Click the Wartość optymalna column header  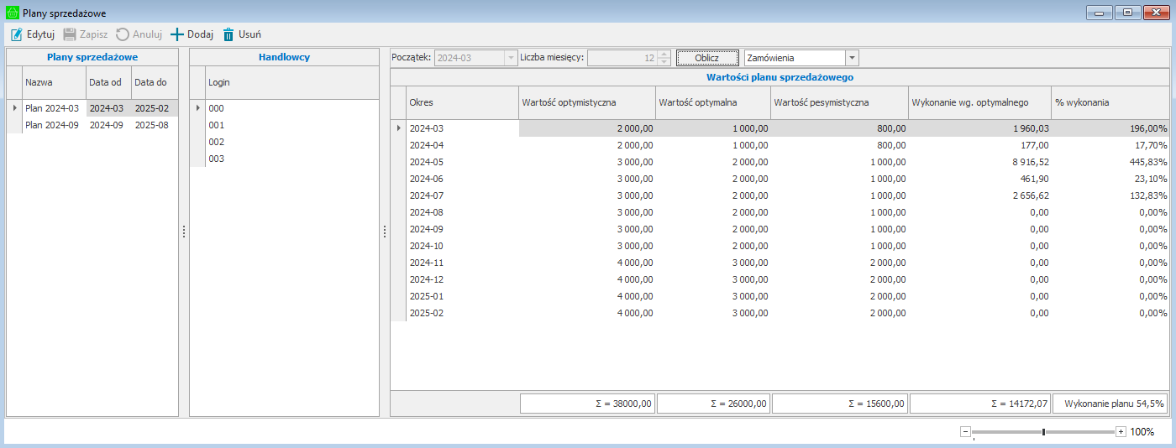[713, 102]
